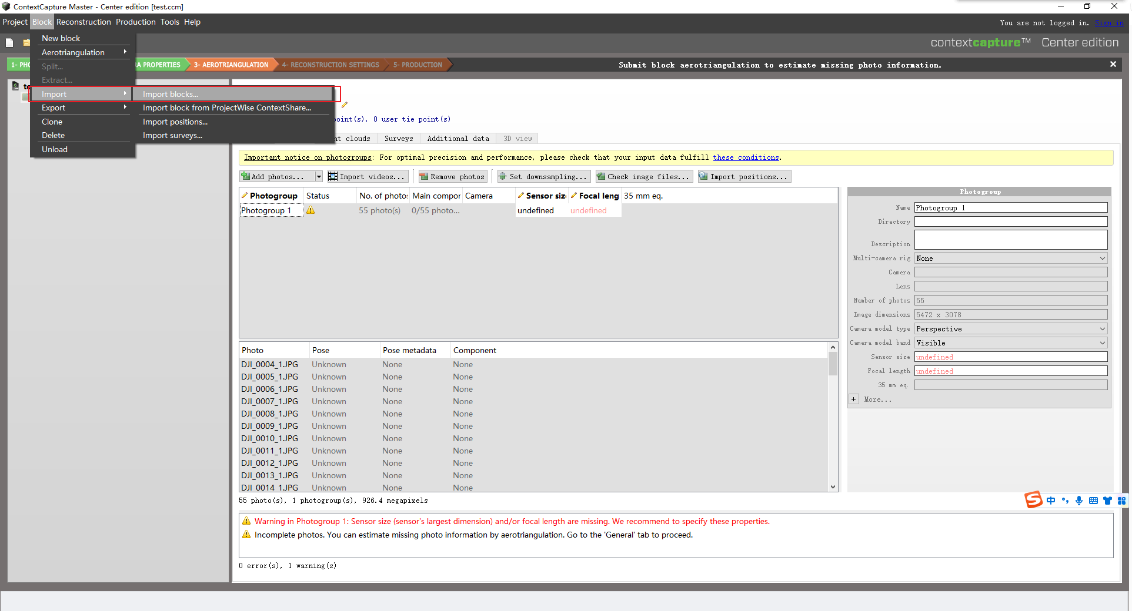
Task: Click the Sogou S input method logo
Action: coord(1033,500)
